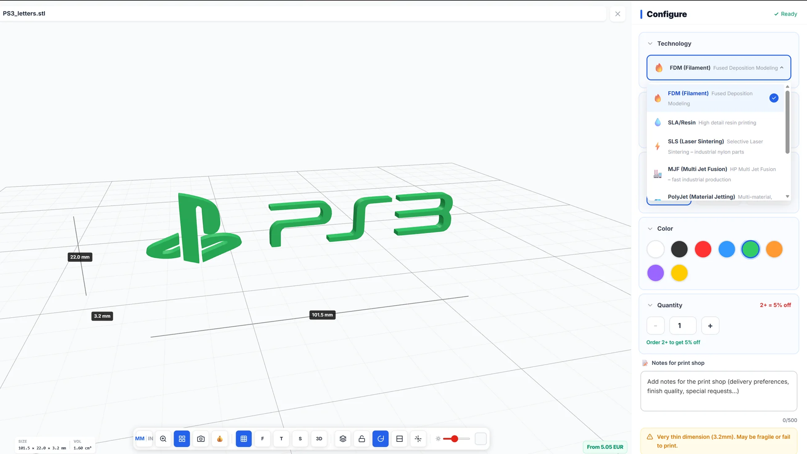Collapse the Quantity section chevron

click(x=650, y=305)
